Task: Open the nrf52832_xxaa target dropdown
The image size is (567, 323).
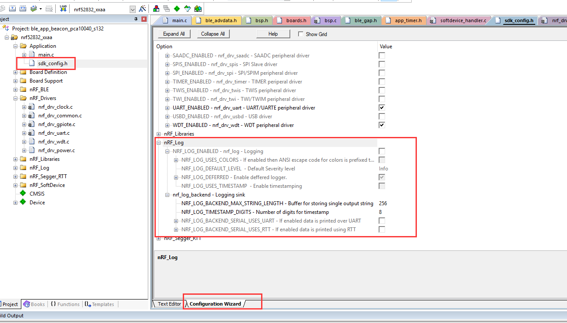Action: (132, 8)
